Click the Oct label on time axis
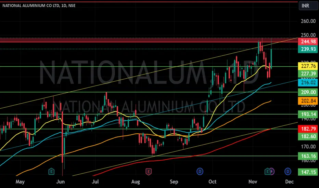The image size is (319, 188). click(213, 182)
